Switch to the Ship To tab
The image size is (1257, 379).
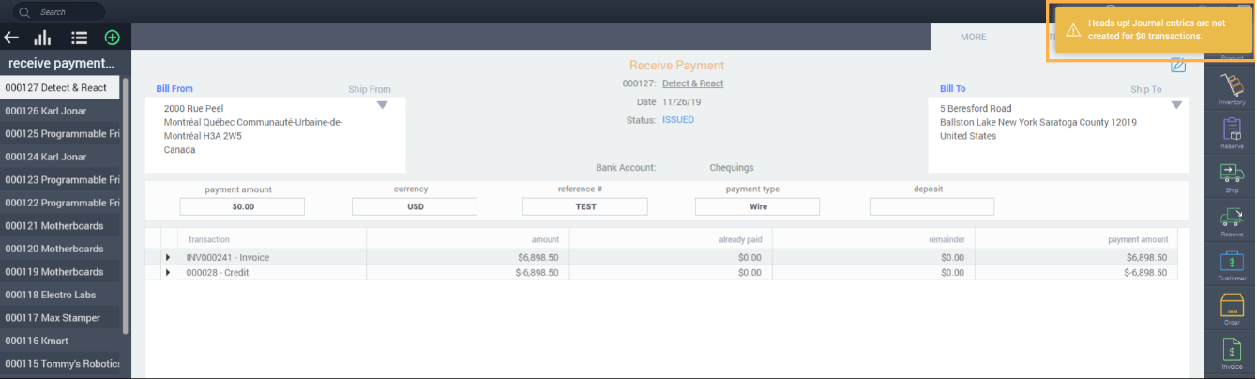[x=1146, y=90]
